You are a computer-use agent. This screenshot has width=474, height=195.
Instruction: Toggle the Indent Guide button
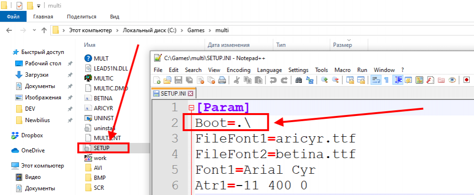(398, 80)
